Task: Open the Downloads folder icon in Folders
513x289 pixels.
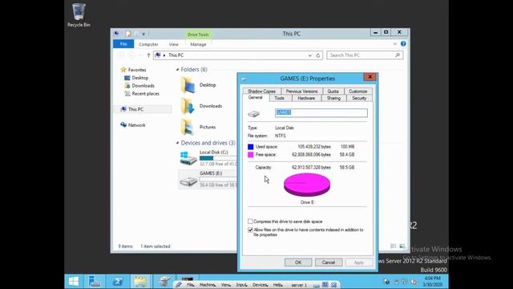Action: [188, 106]
